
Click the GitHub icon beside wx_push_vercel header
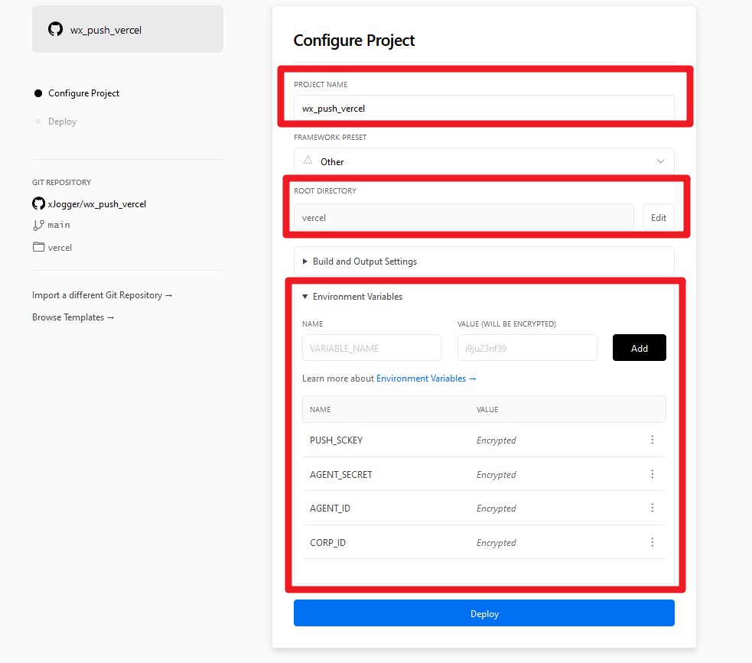coord(55,29)
